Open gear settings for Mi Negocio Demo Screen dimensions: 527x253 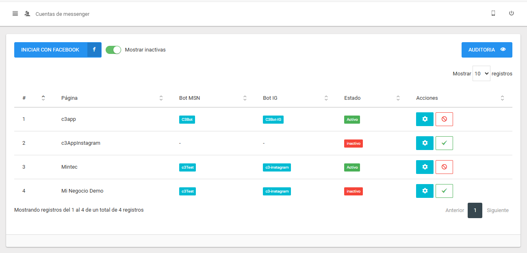pyautogui.click(x=425, y=191)
